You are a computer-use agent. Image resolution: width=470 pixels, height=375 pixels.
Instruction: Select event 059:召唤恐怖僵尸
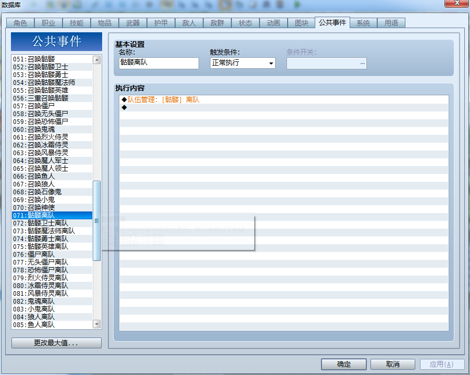[52, 121]
